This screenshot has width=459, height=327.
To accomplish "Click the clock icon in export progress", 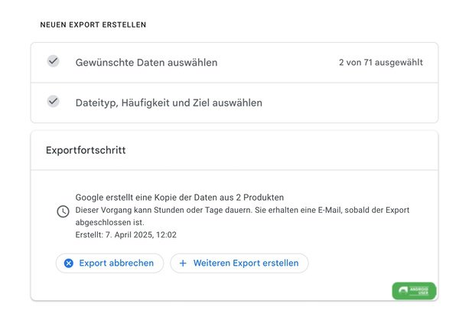I will (x=63, y=211).
